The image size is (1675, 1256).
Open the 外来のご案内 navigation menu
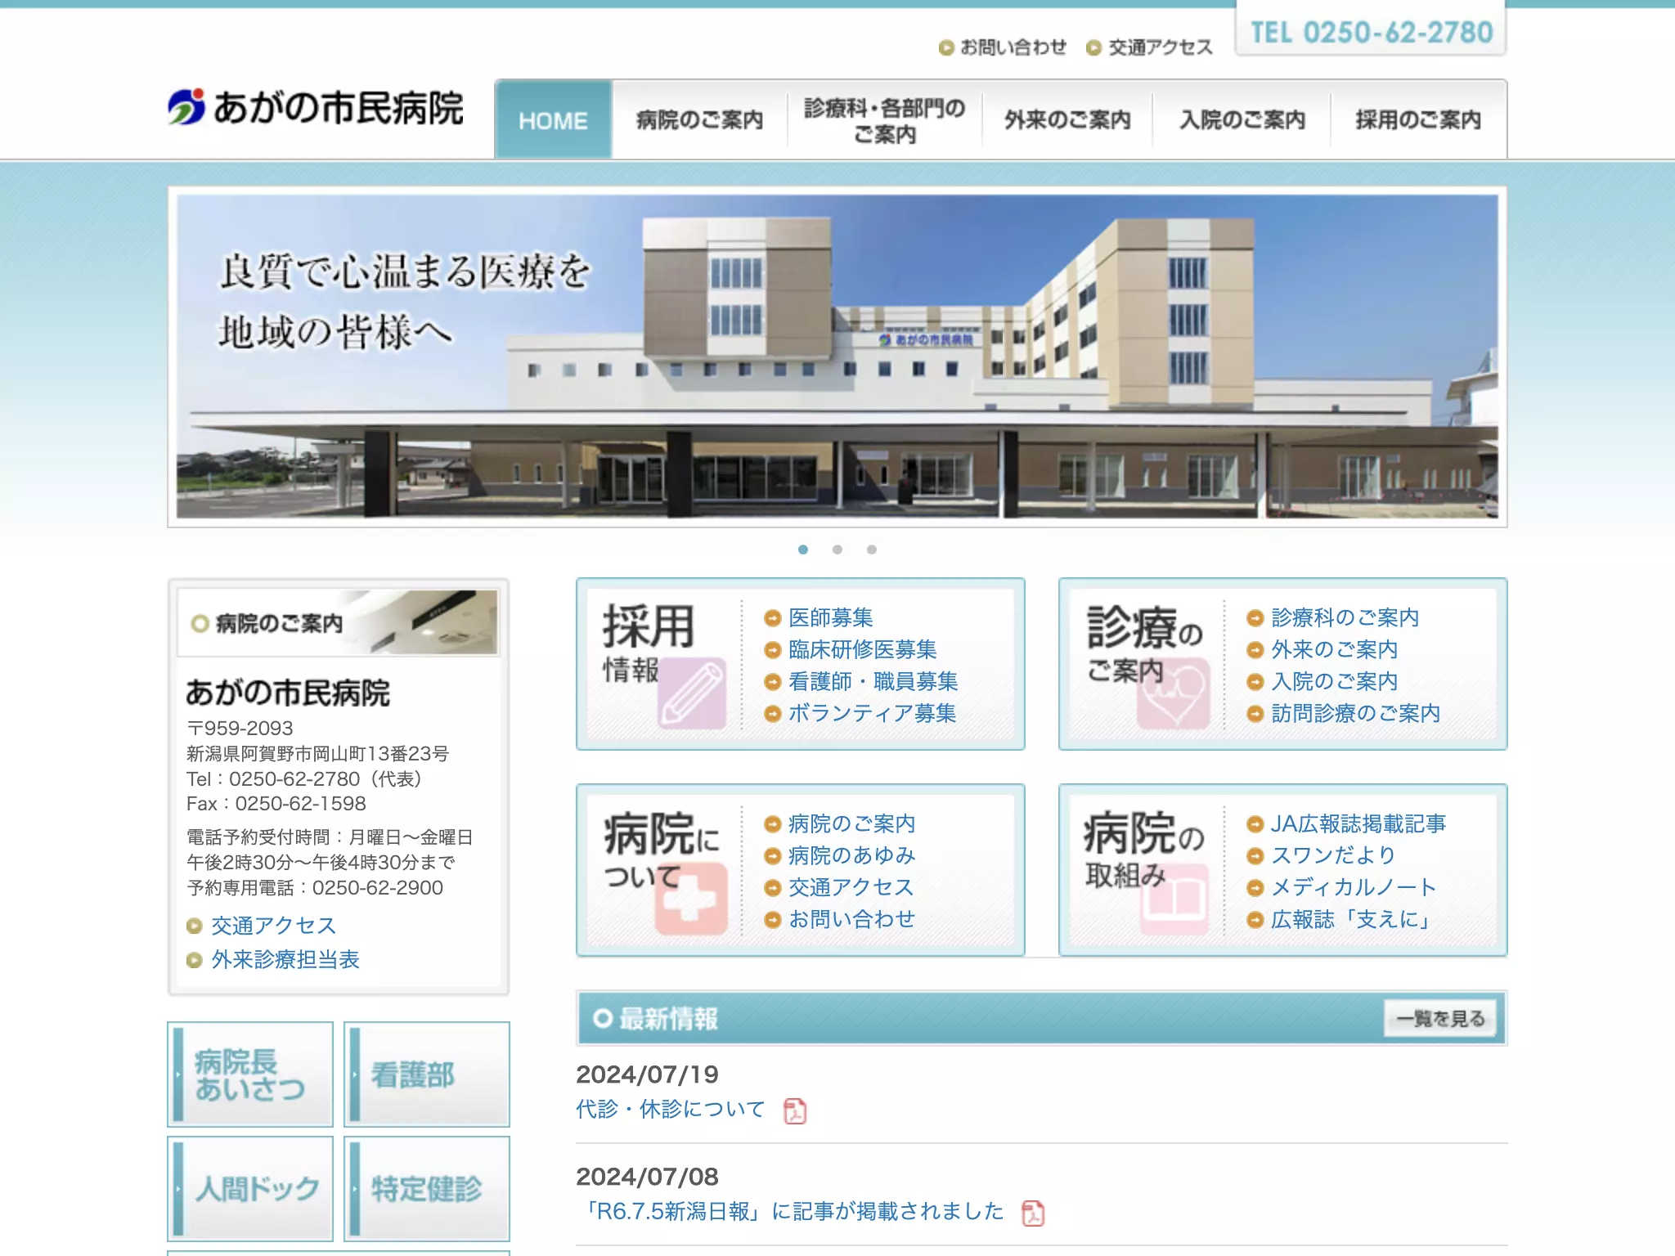coord(1067,119)
